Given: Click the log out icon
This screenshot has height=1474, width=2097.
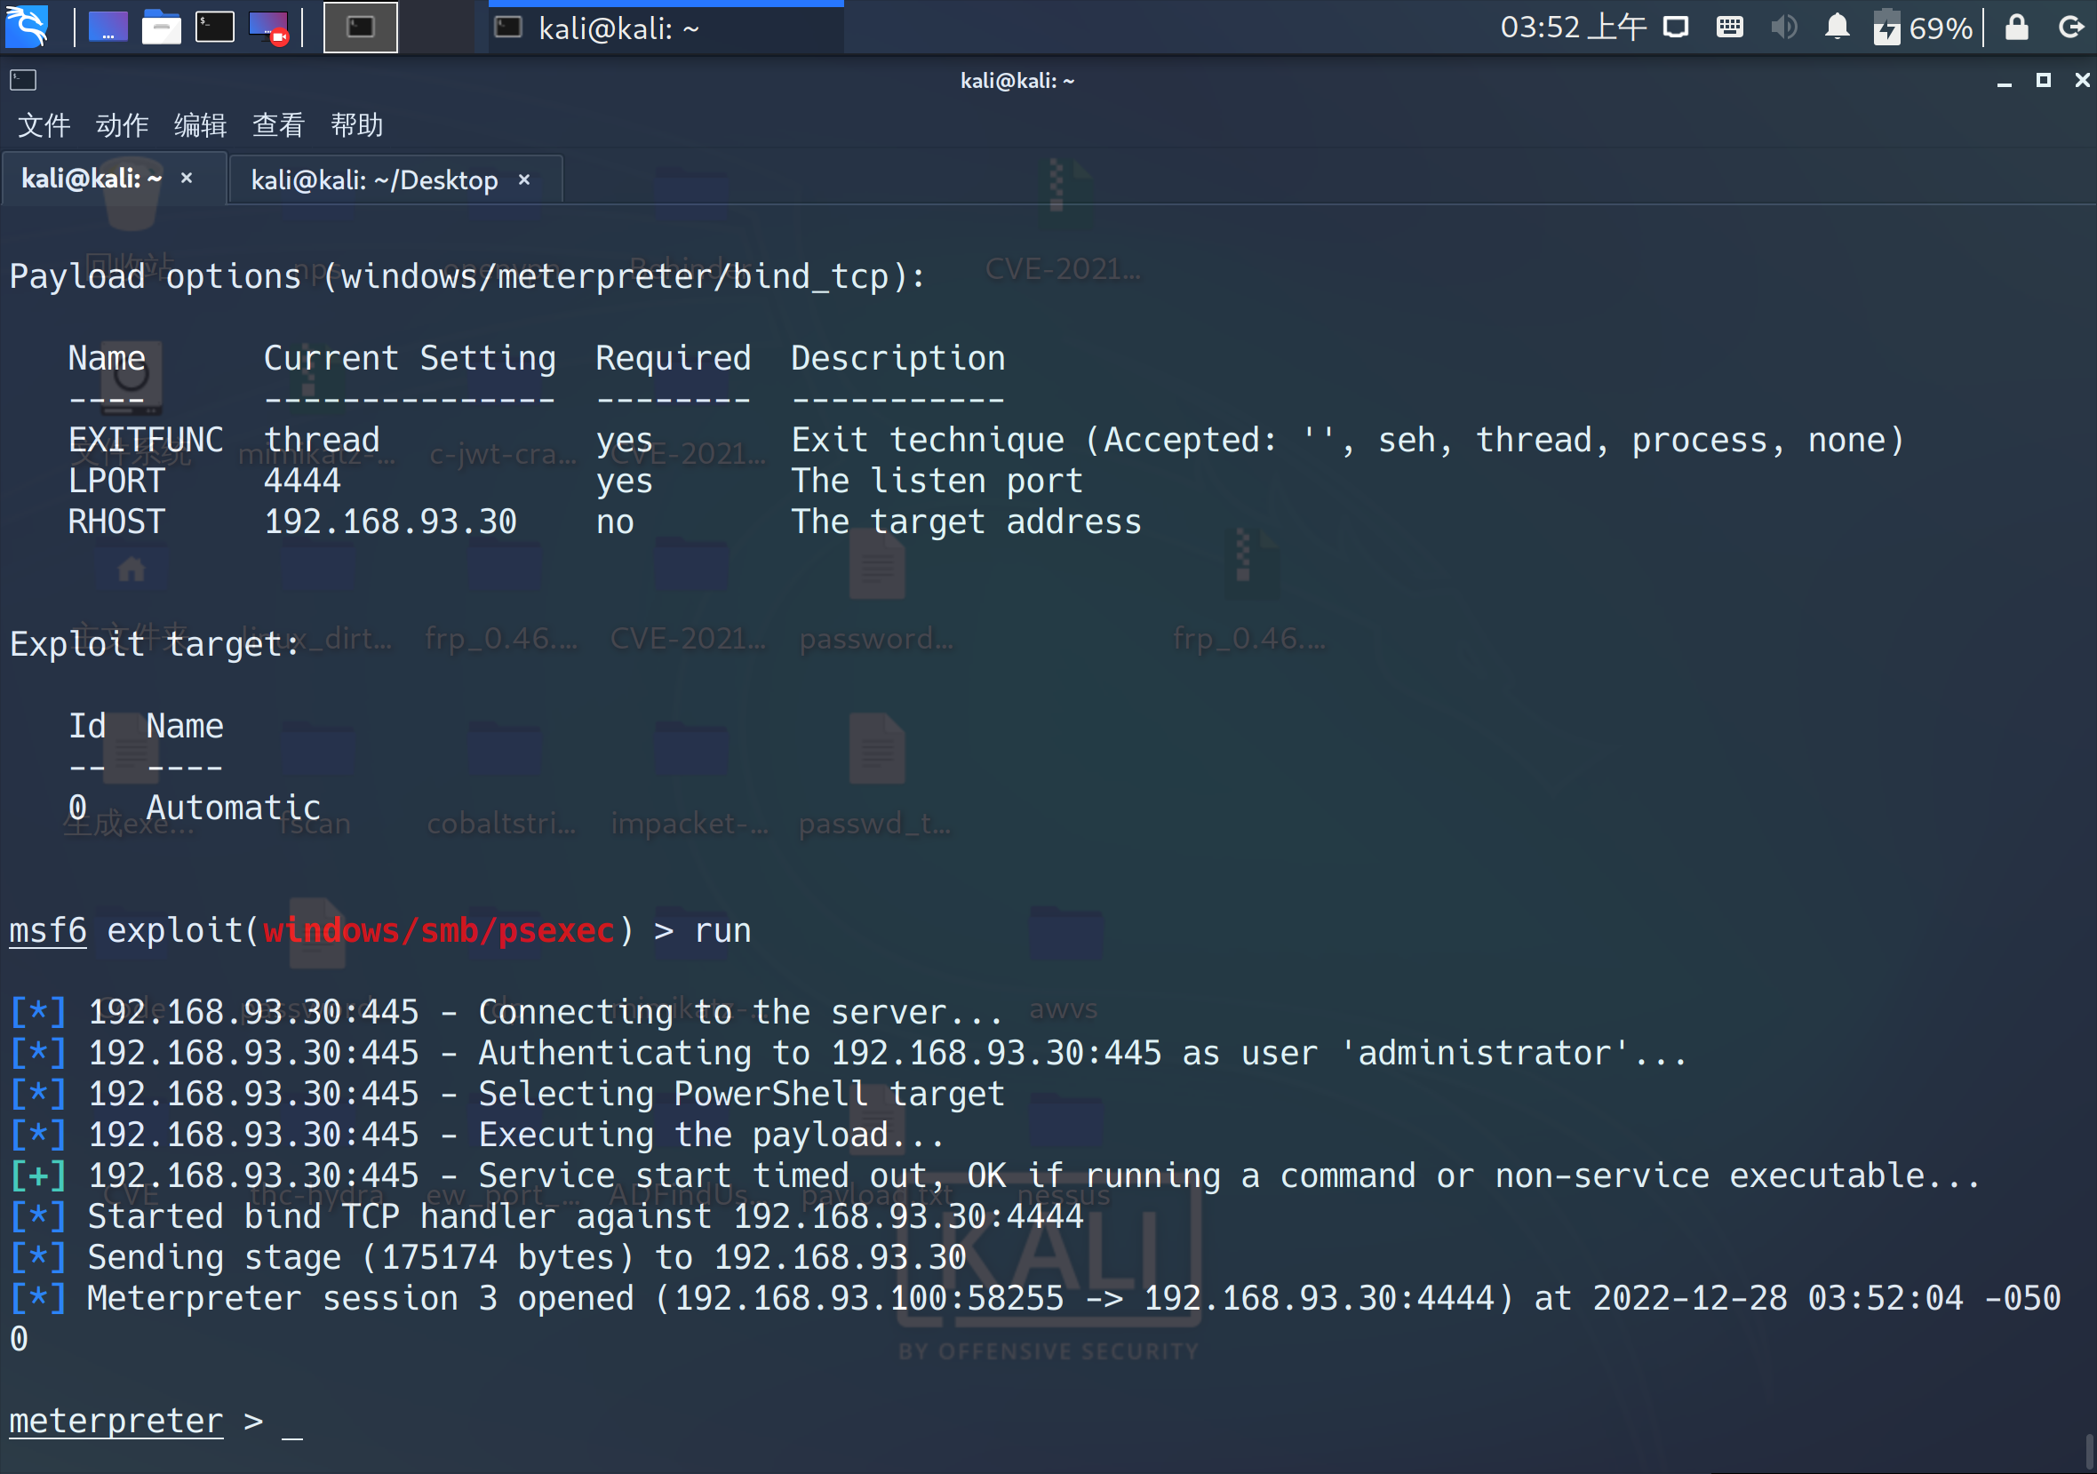Looking at the screenshot, I should point(2069,28).
